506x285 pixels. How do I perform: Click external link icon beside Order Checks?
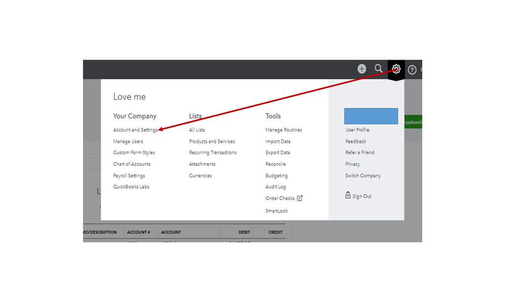(300, 198)
